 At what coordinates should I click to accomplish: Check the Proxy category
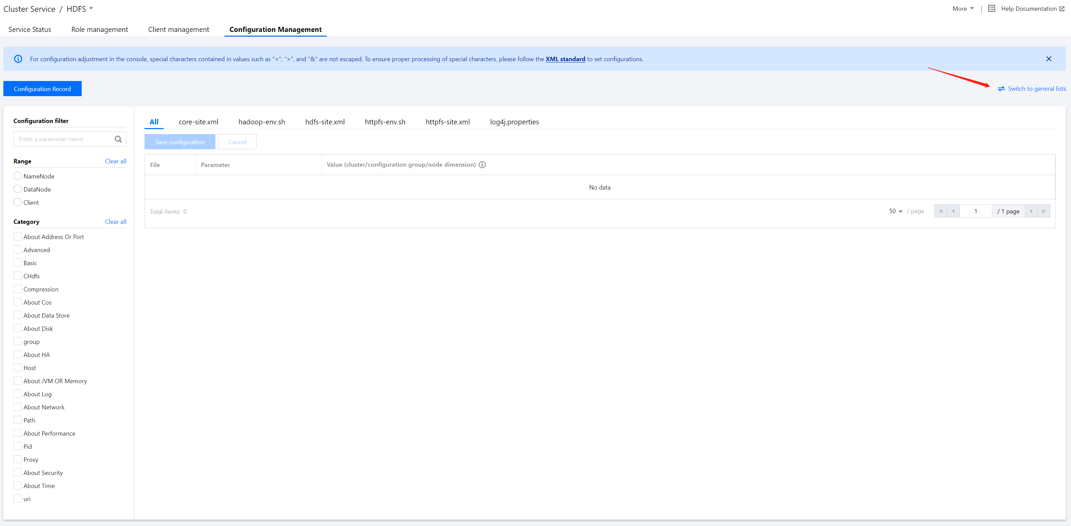point(17,459)
